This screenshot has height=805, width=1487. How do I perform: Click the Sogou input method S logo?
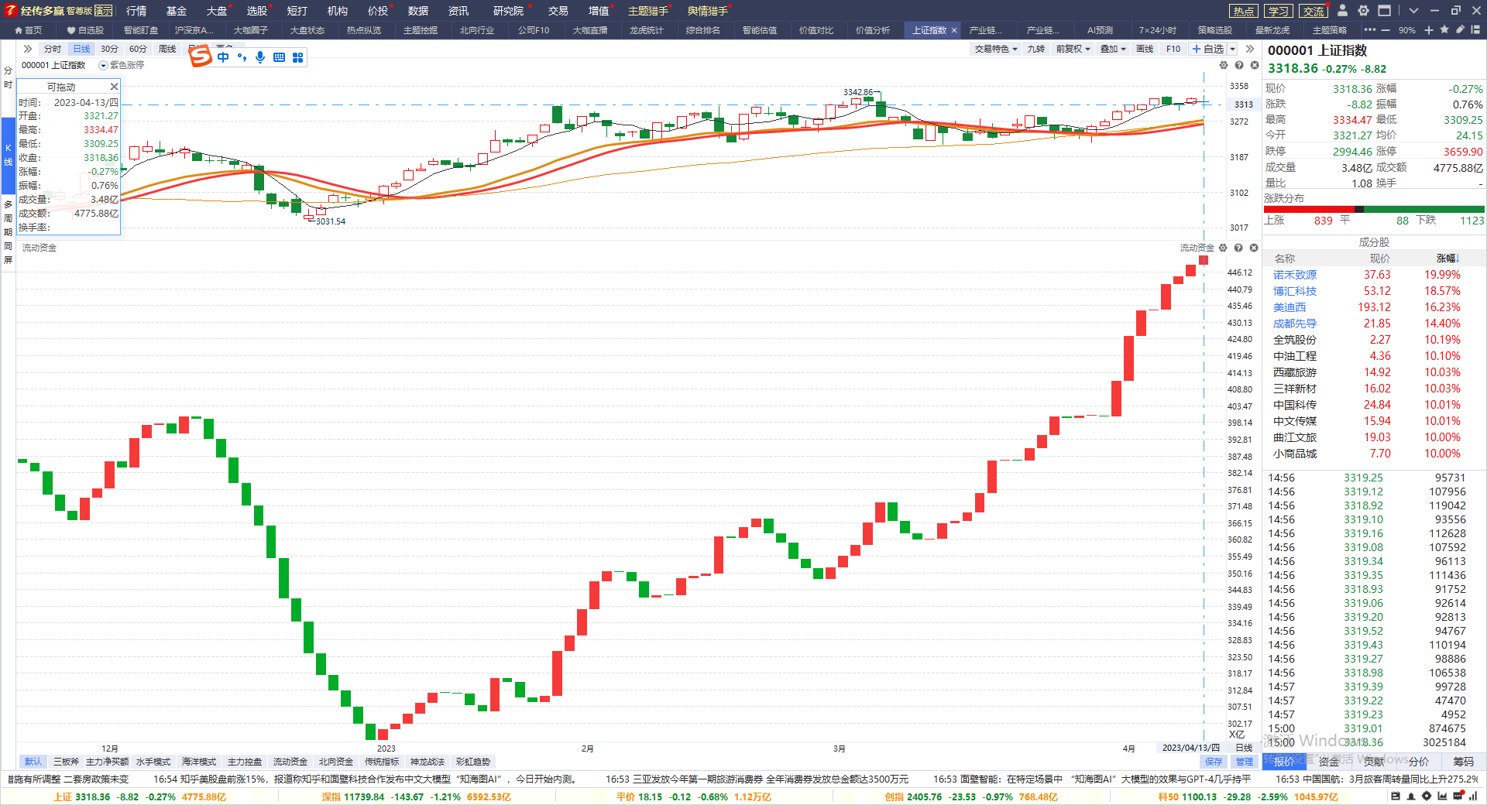pos(201,57)
